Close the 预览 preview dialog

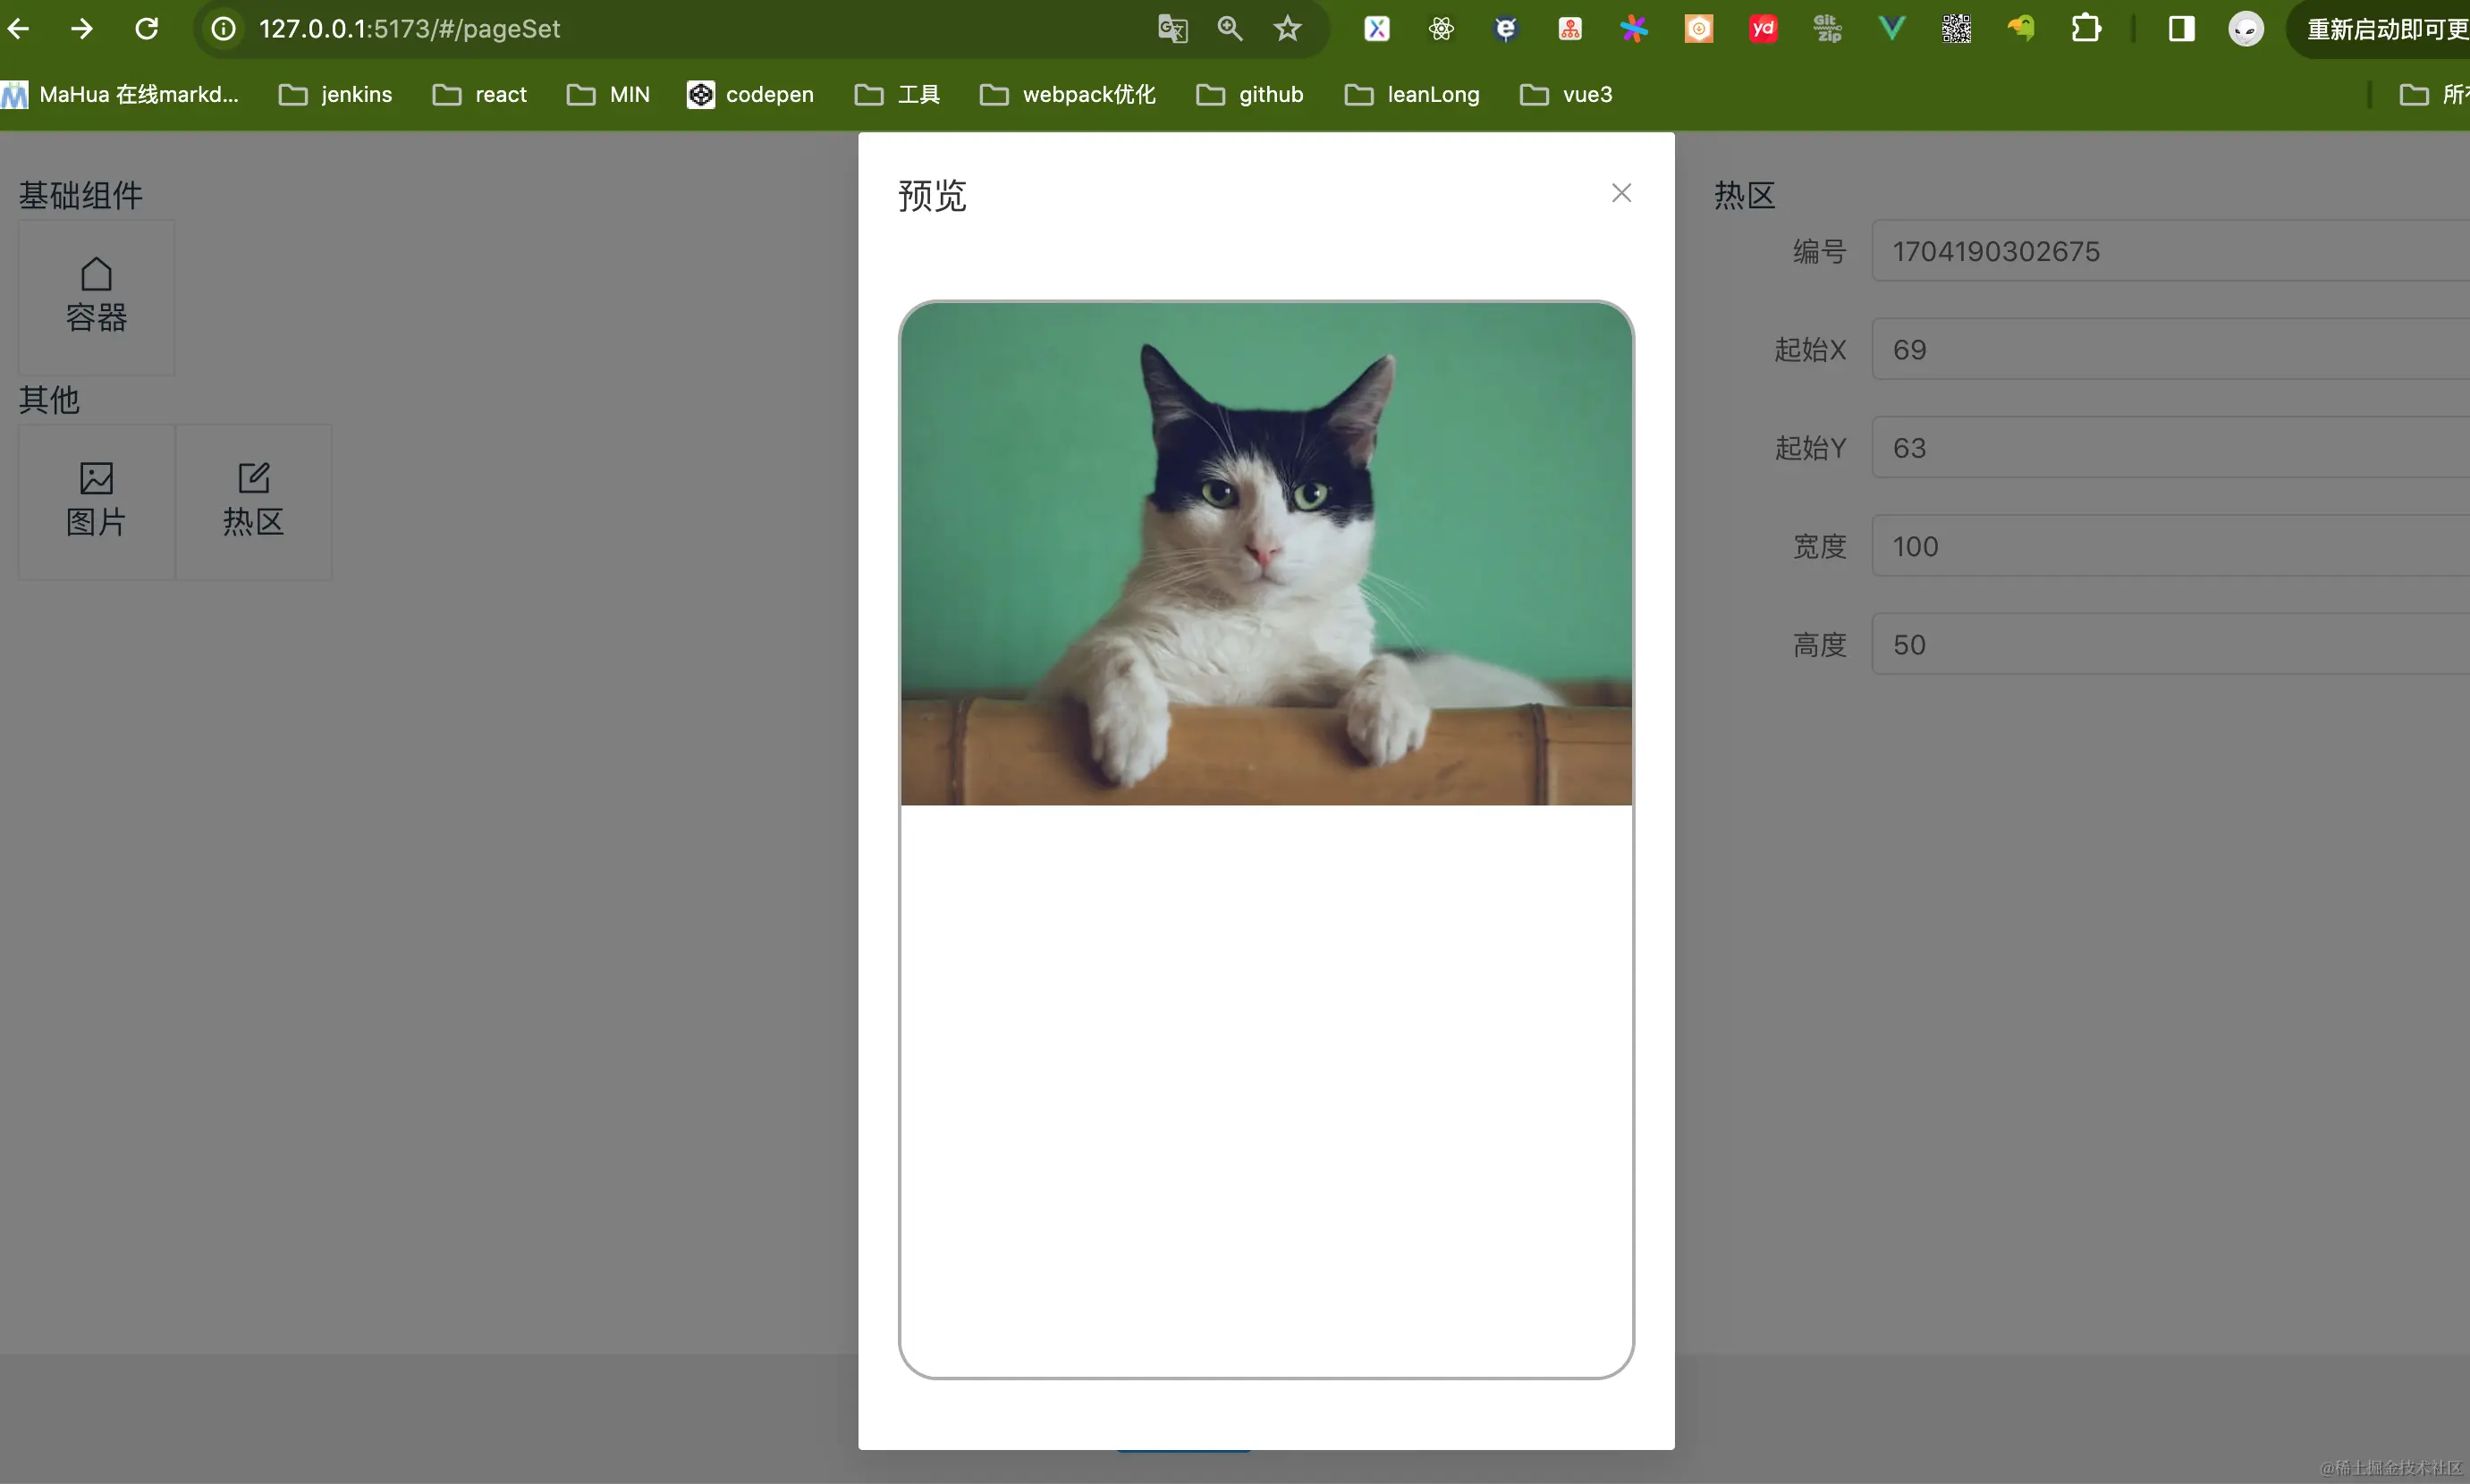1620,193
